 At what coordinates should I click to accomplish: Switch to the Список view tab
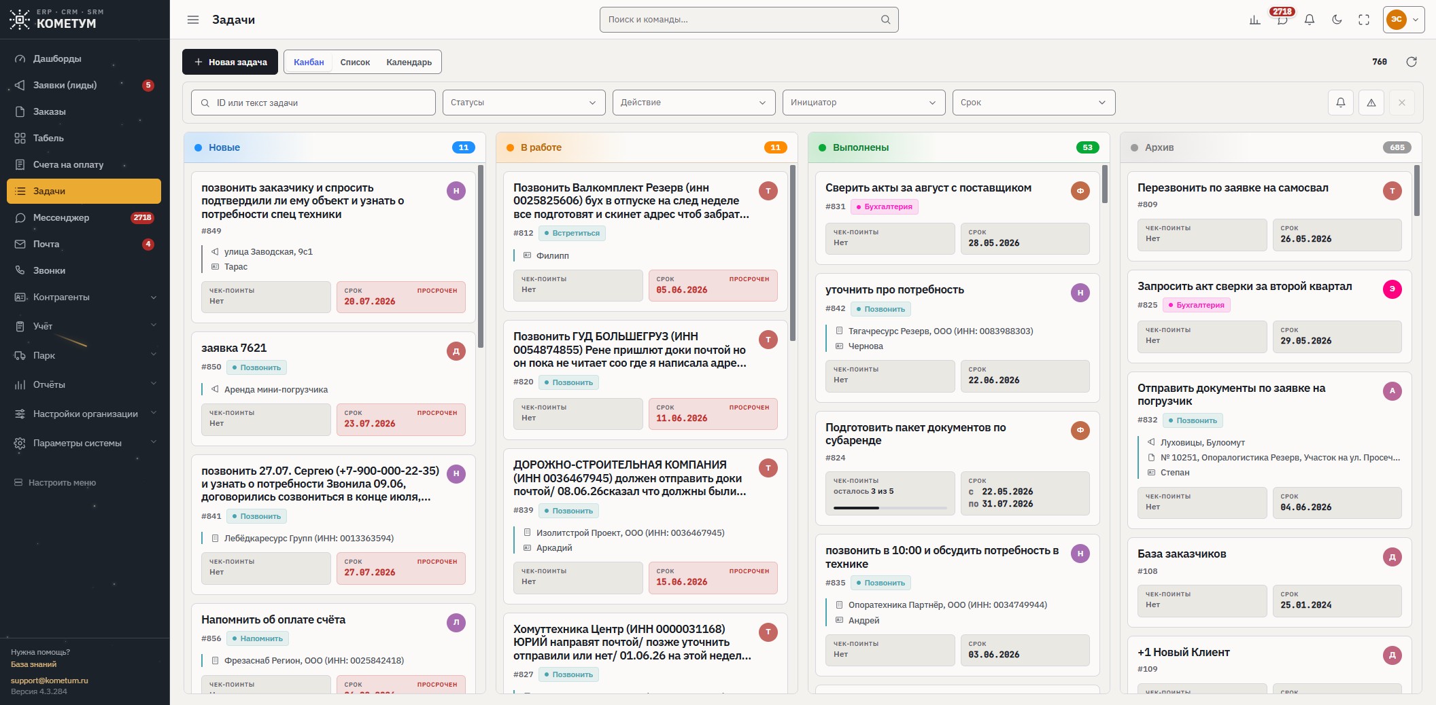(x=355, y=62)
